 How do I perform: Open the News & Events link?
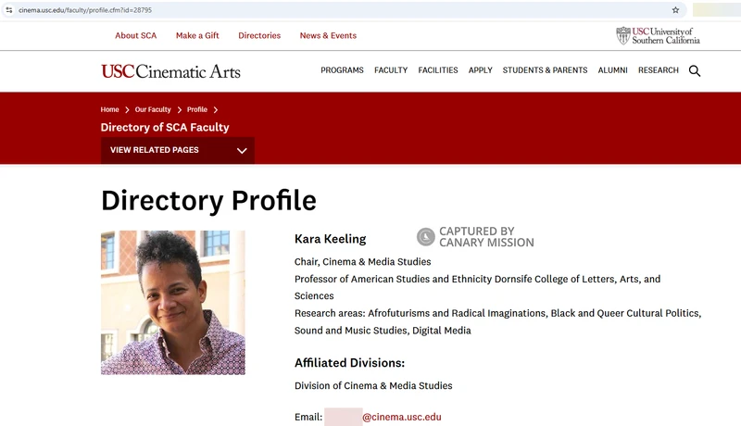[328, 35]
